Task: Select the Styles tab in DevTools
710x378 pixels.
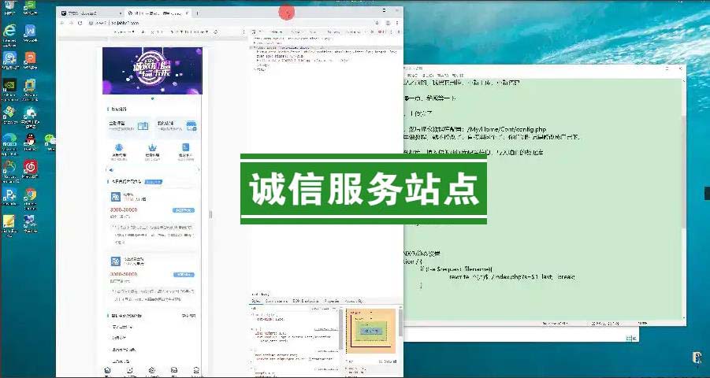Action: (255, 301)
